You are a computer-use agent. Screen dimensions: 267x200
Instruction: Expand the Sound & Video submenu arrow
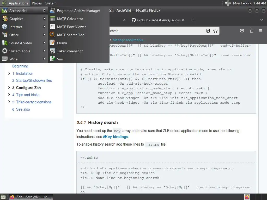point(44,43)
